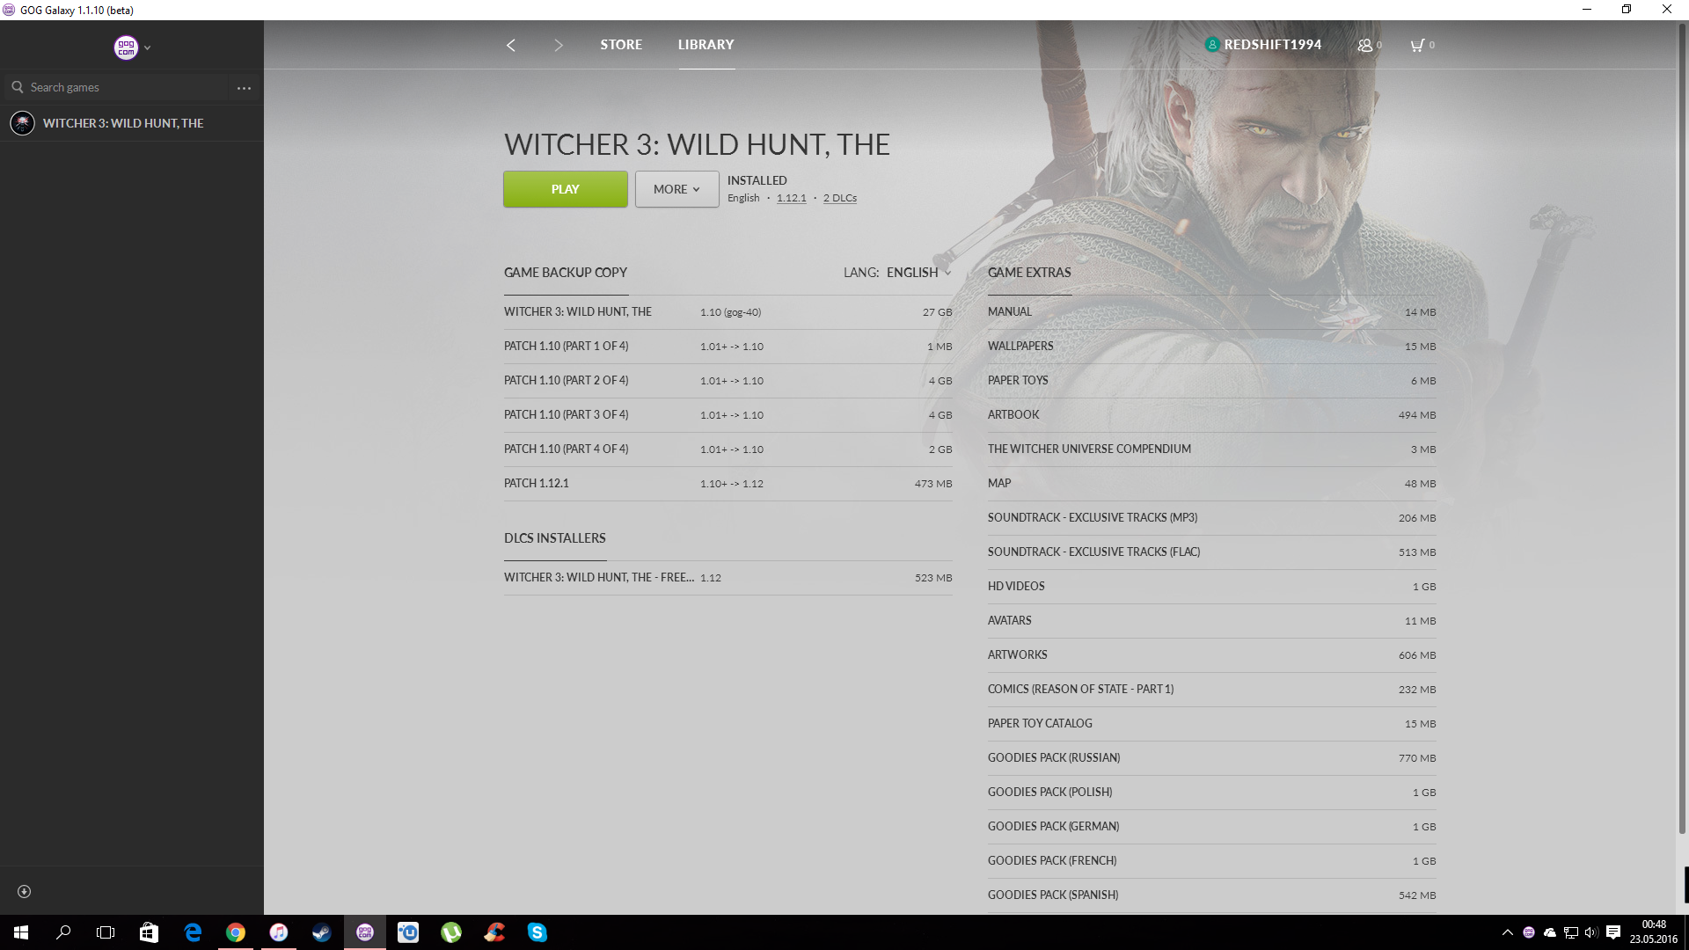Open Task View on taskbar
This screenshot has height=950, width=1689.
click(106, 932)
